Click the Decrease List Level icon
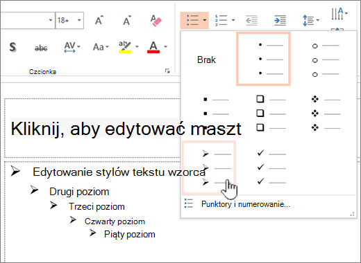This screenshot has height=263, width=361. click(251, 21)
